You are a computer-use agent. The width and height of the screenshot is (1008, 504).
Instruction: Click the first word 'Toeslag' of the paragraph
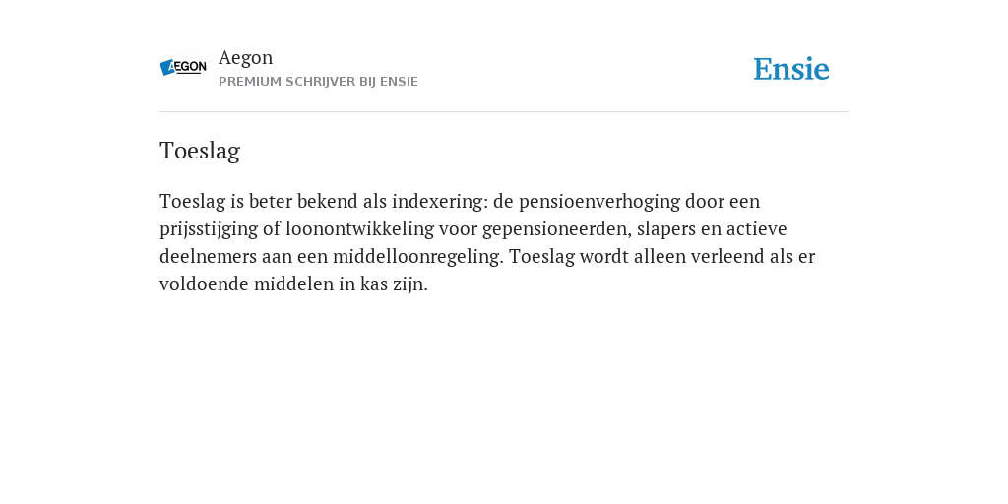tap(193, 201)
